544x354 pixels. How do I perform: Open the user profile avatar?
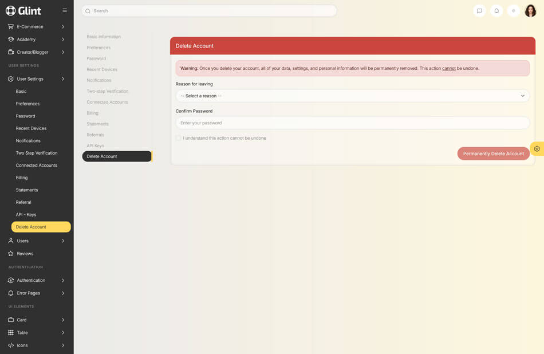[x=530, y=11]
